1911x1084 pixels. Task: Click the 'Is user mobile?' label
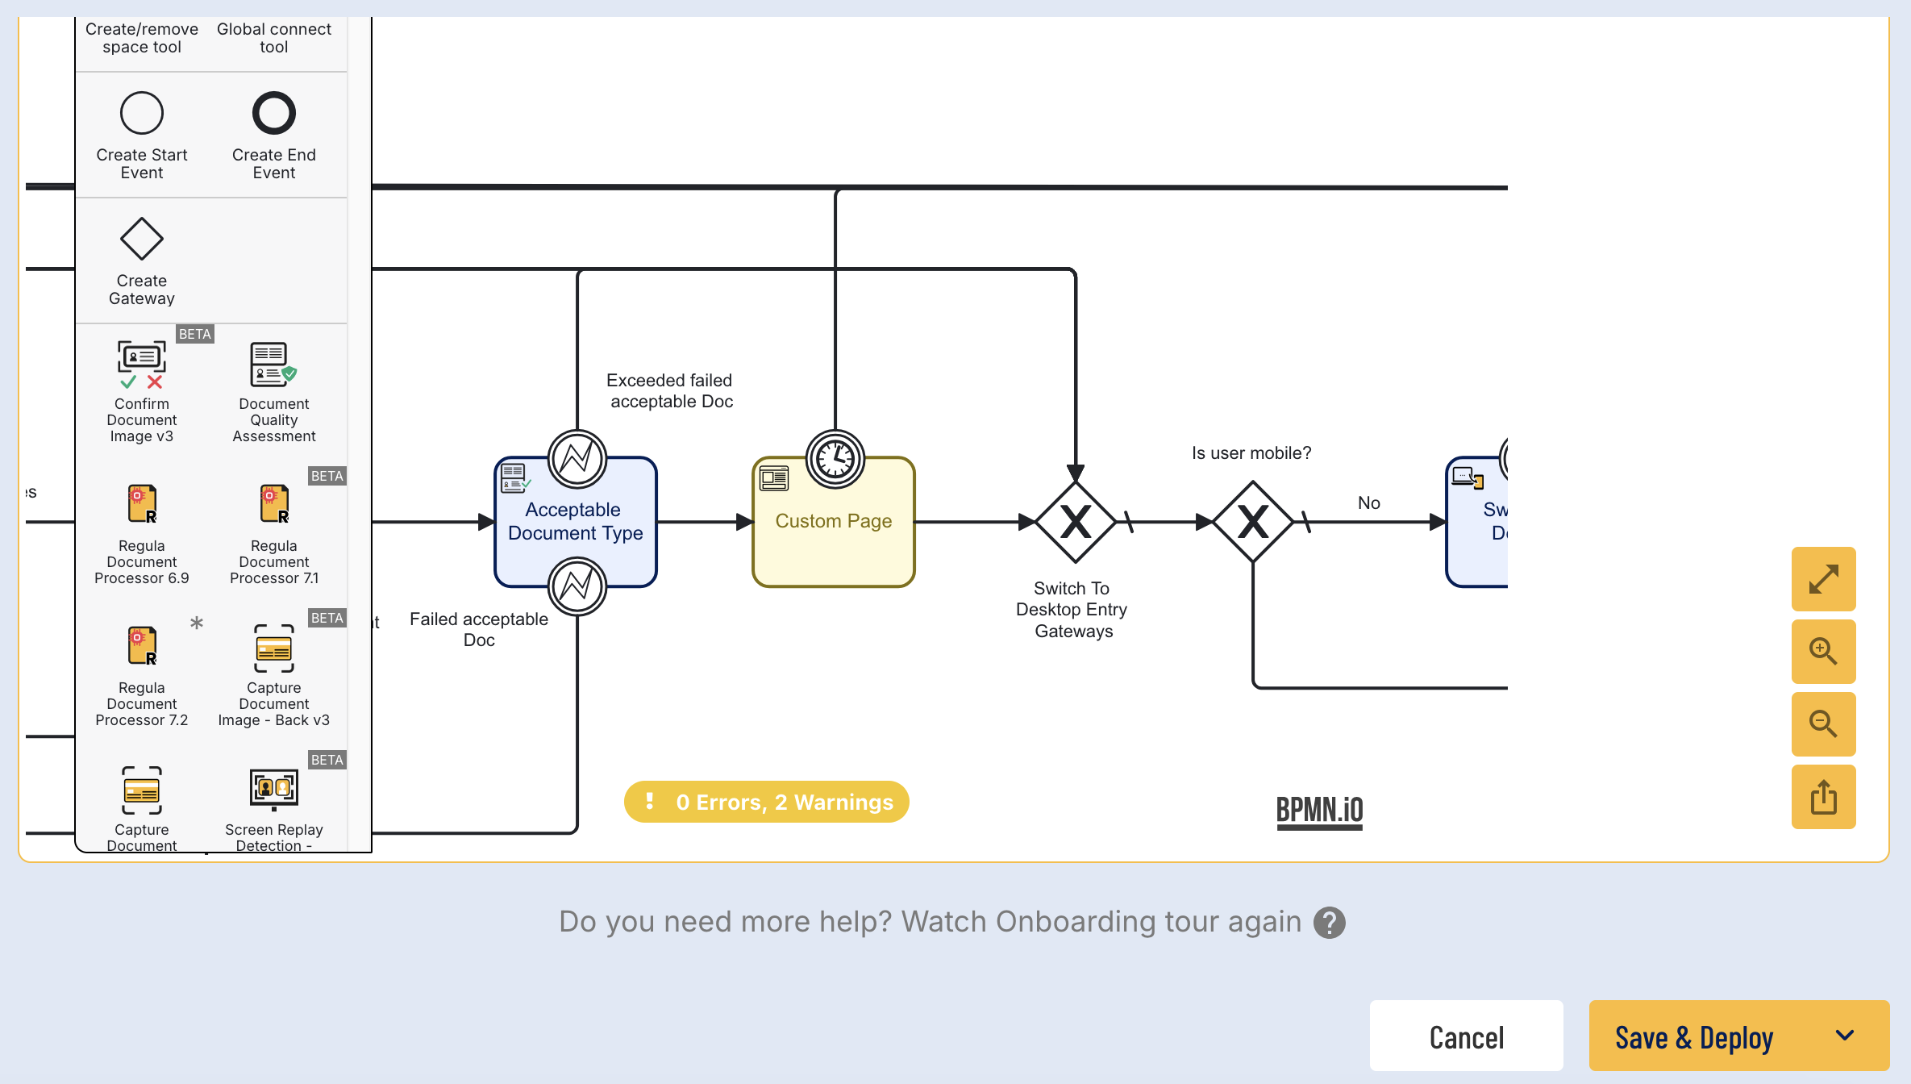pyautogui.click(x=1251, y=453)
